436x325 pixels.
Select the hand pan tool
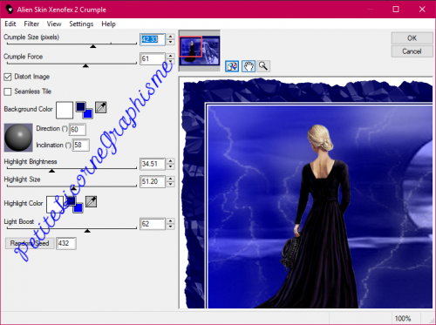coord(249,66)
